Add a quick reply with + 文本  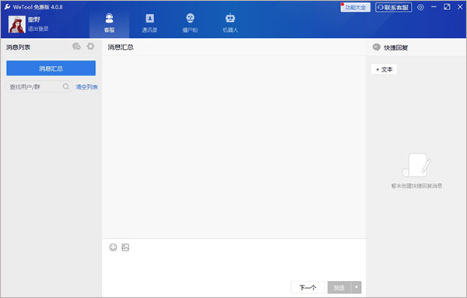(384, 69)
